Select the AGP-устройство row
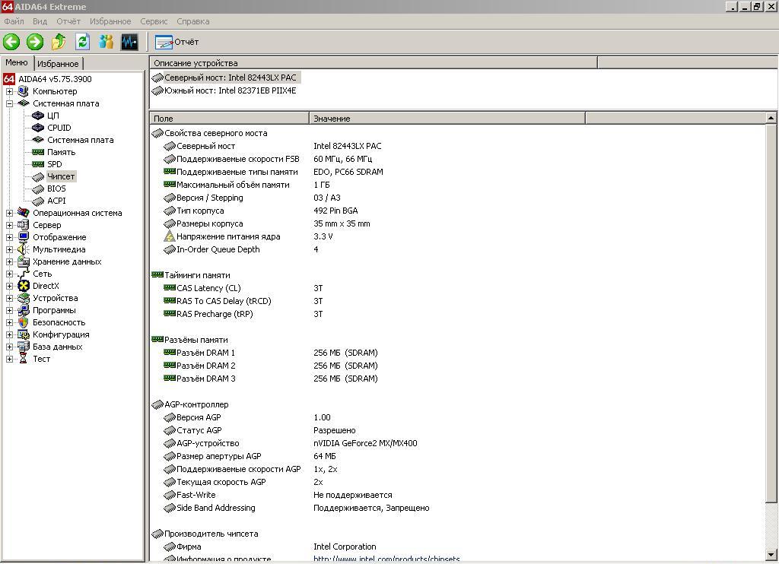The height and width of the screenshot is (564, 779). tap(208, 443)
